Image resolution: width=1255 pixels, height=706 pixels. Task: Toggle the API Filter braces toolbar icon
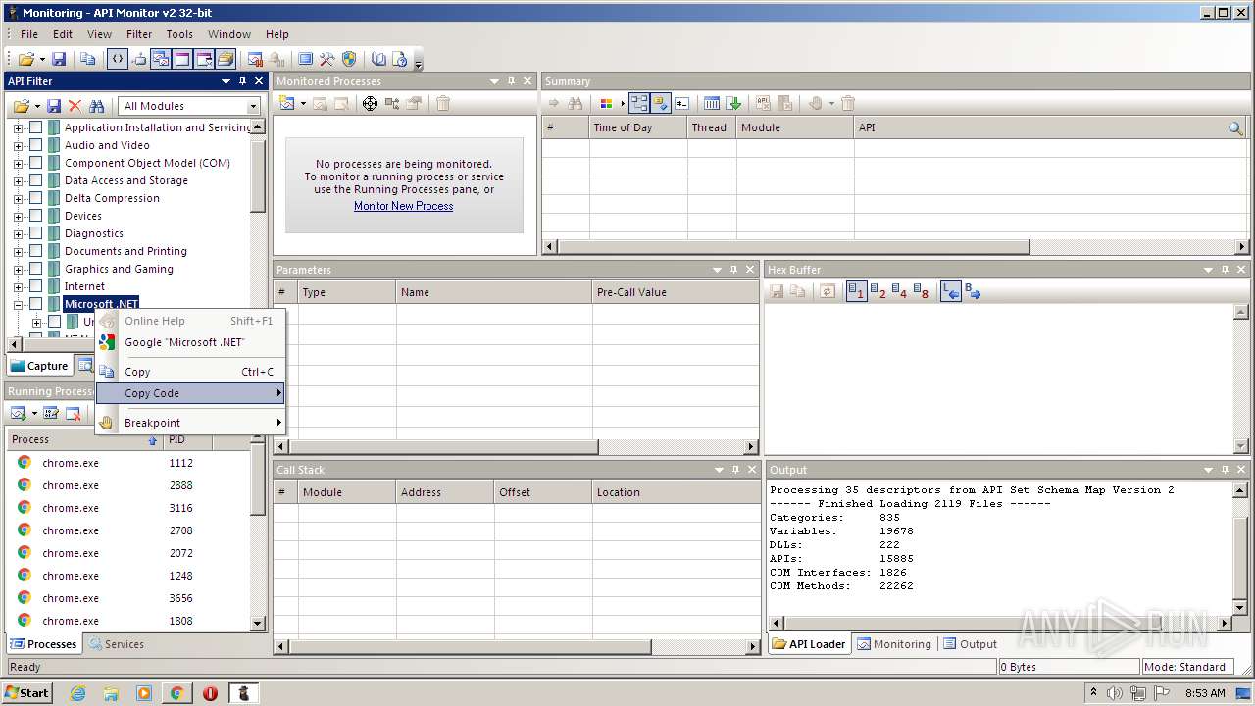[x=117, y=60]
